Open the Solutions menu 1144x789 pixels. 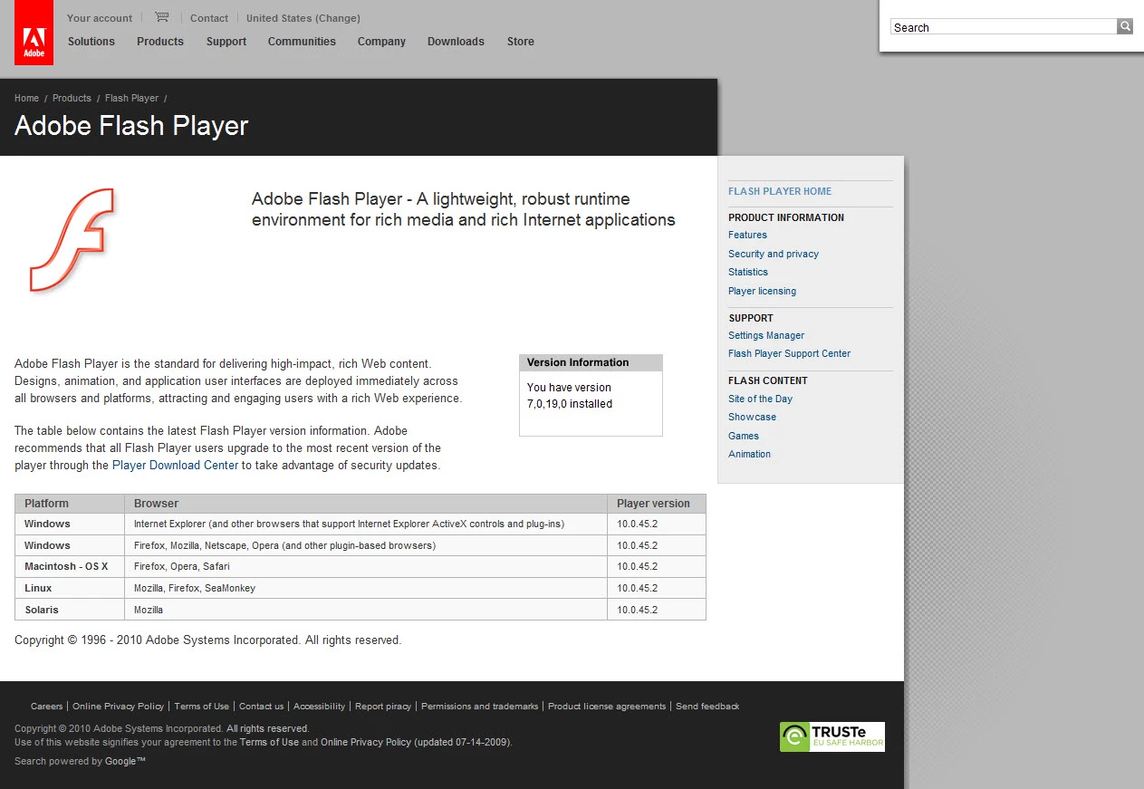(91, 42)
